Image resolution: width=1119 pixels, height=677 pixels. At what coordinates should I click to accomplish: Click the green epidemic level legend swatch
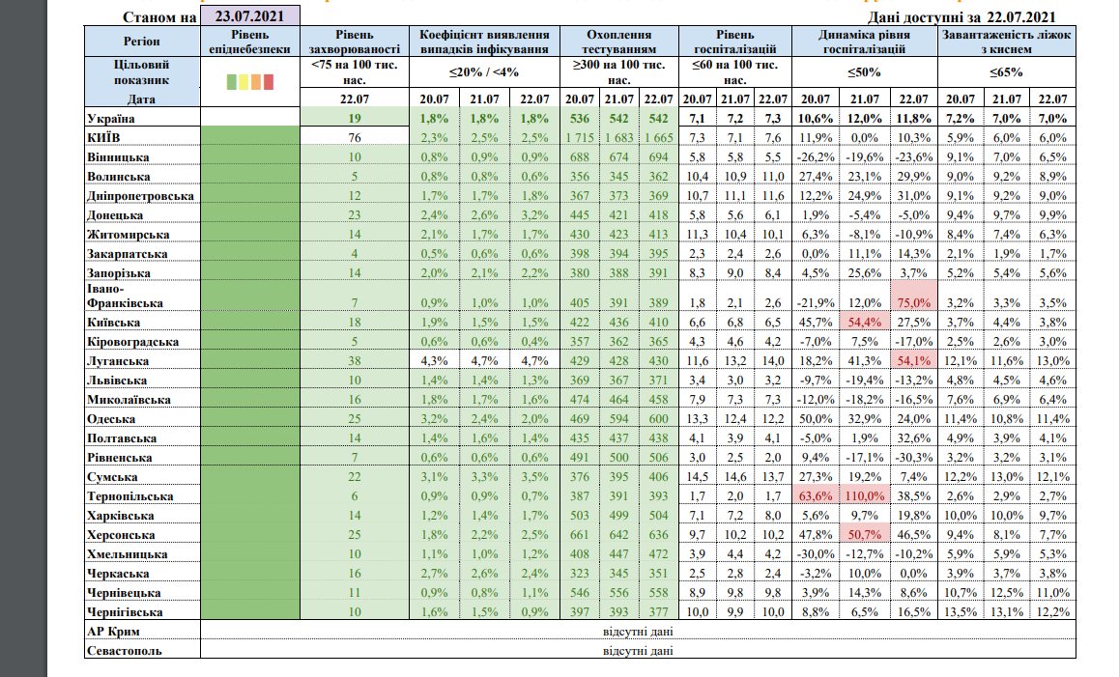pos(232,82)
